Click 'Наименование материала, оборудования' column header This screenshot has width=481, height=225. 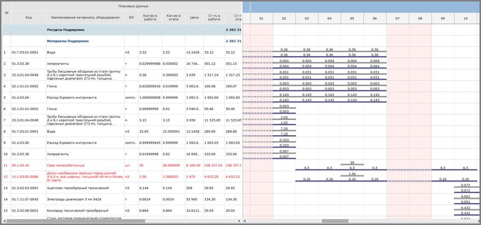point(85,18)
